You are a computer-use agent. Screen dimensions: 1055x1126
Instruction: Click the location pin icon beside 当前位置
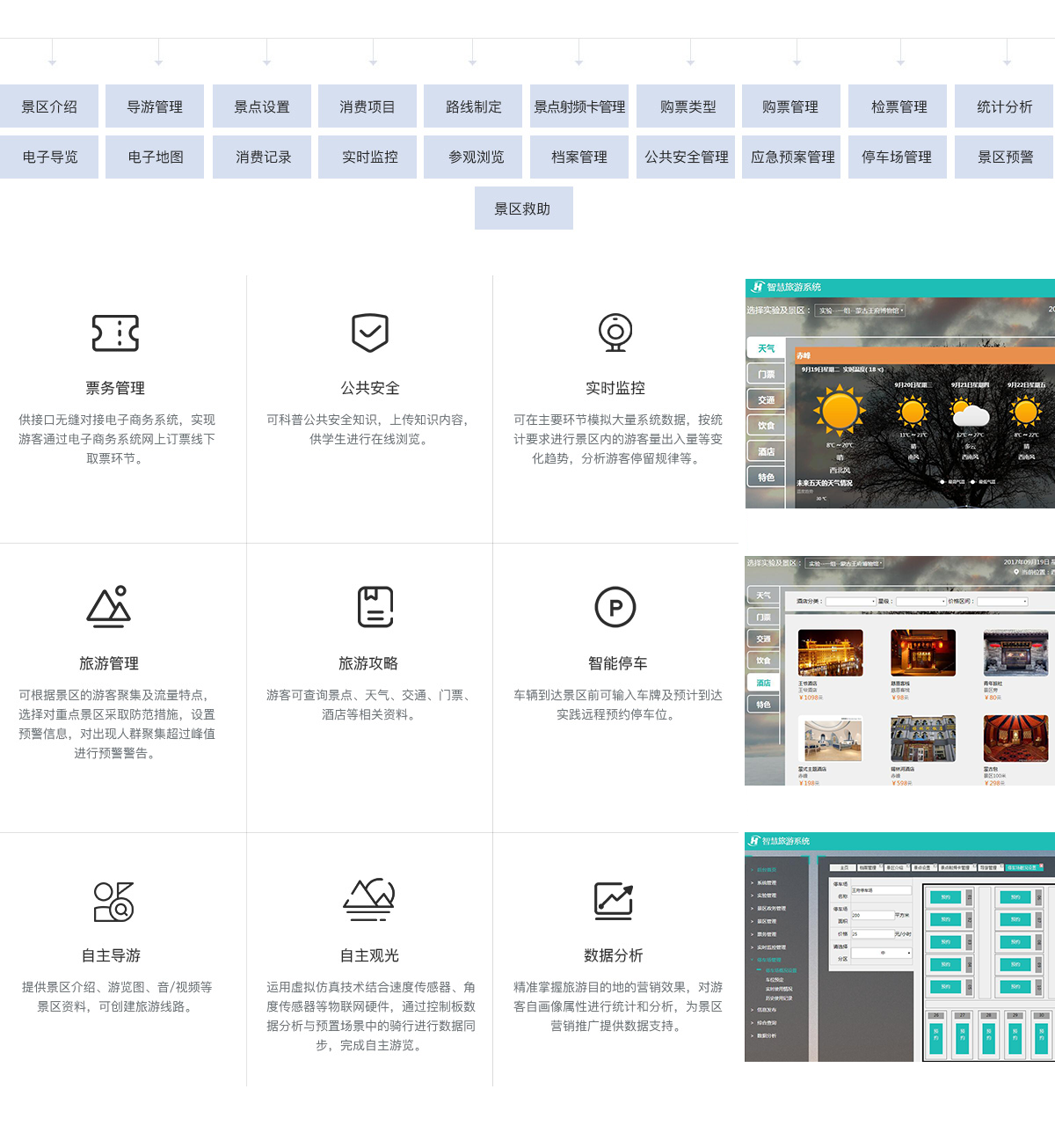(x=1016, y=572)
